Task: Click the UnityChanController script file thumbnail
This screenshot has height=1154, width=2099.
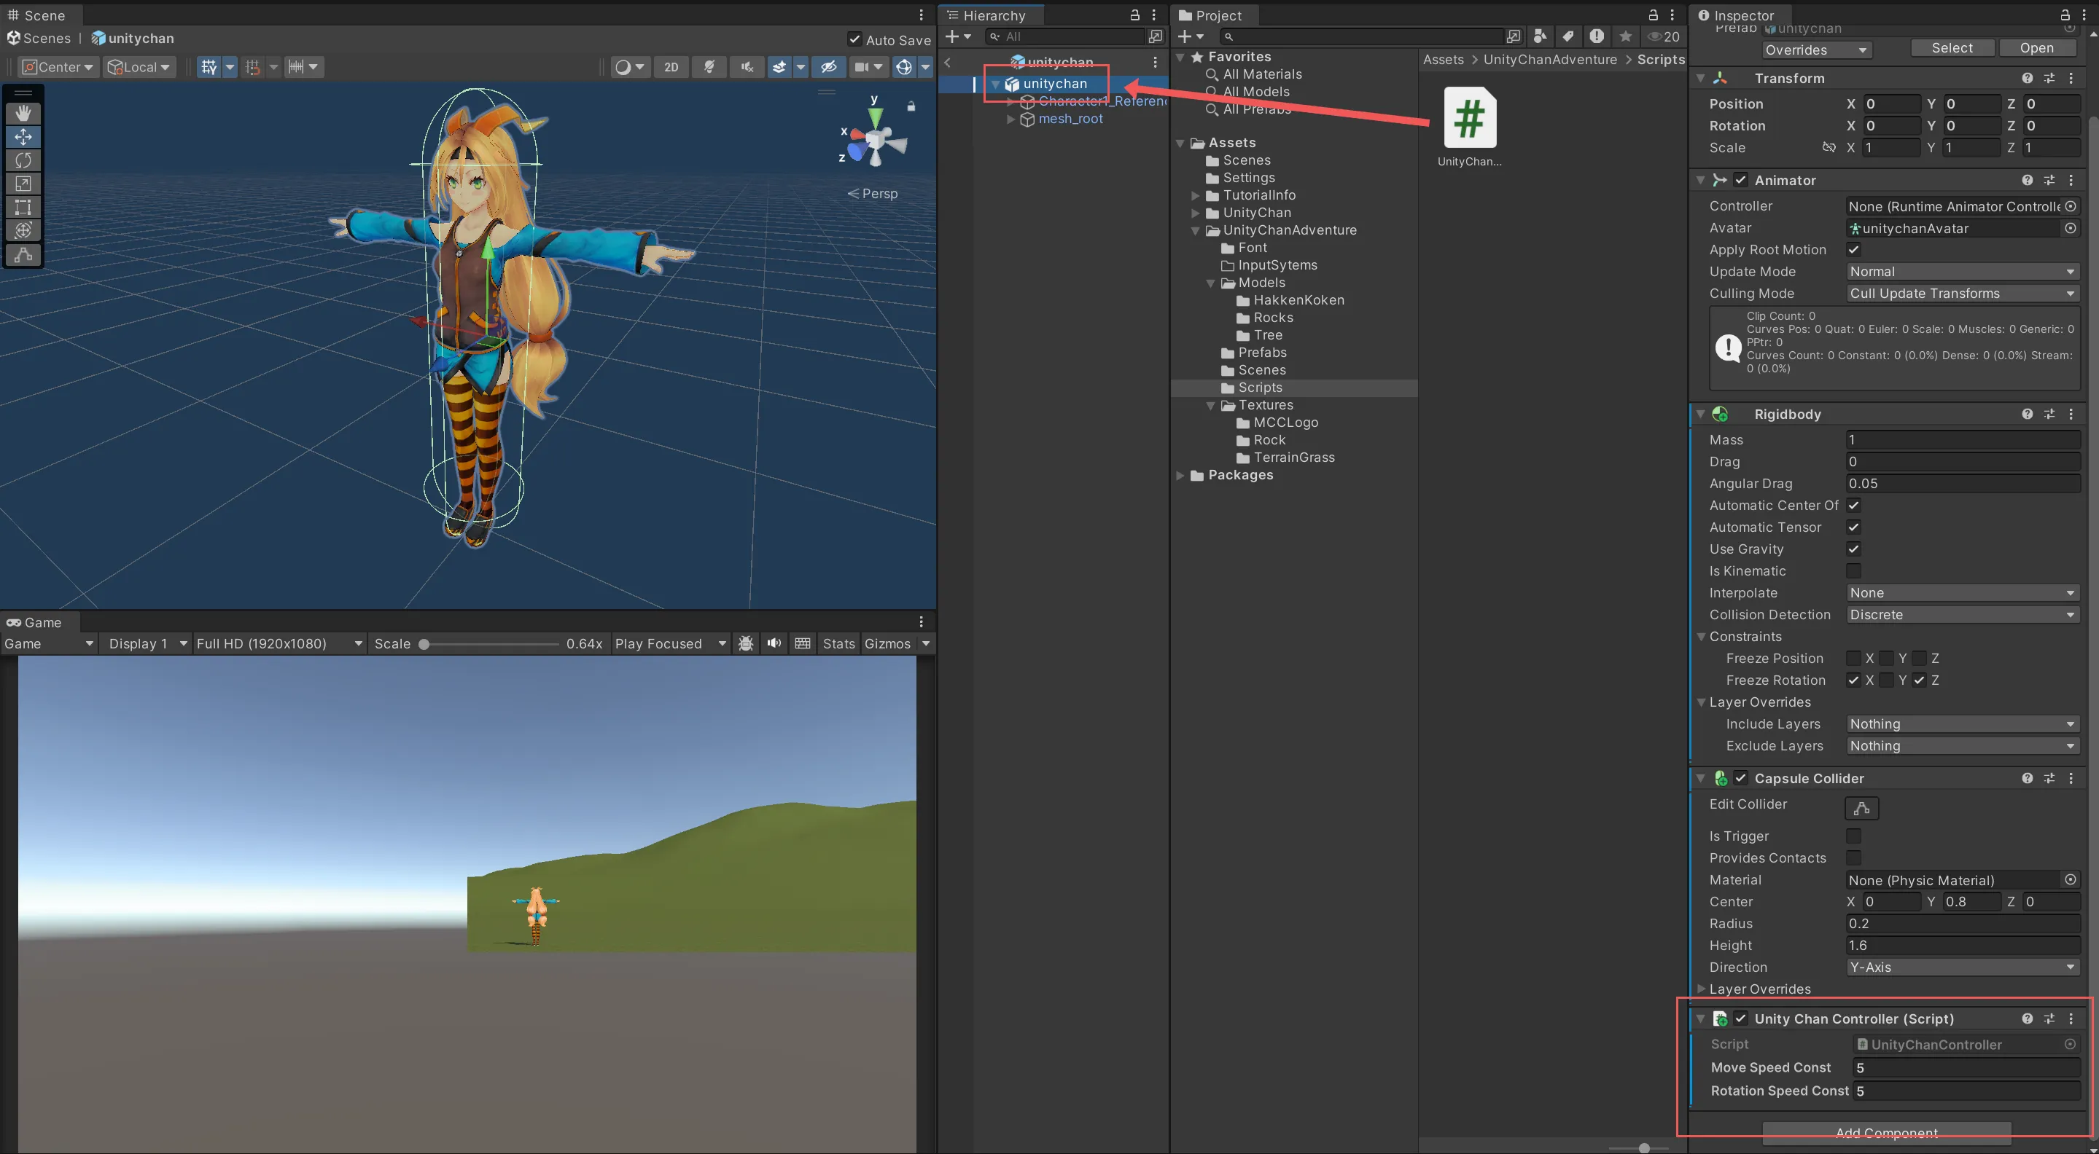Action: (1469, 119)
